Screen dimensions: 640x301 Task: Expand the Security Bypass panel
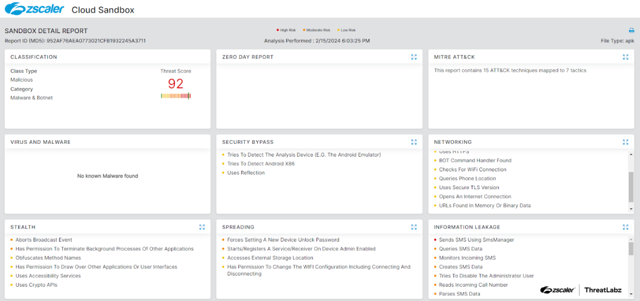coord(414,142)
